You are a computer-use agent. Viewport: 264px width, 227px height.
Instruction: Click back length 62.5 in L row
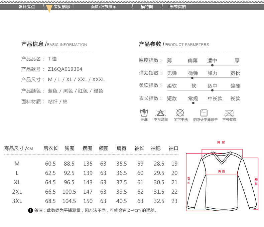[x=50, y=173]
